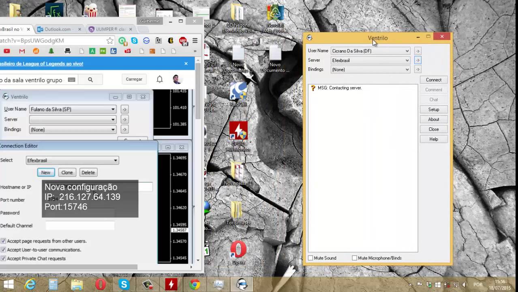
Task: Open the Tor Browser desktop folder
Action: click(238, 213)
